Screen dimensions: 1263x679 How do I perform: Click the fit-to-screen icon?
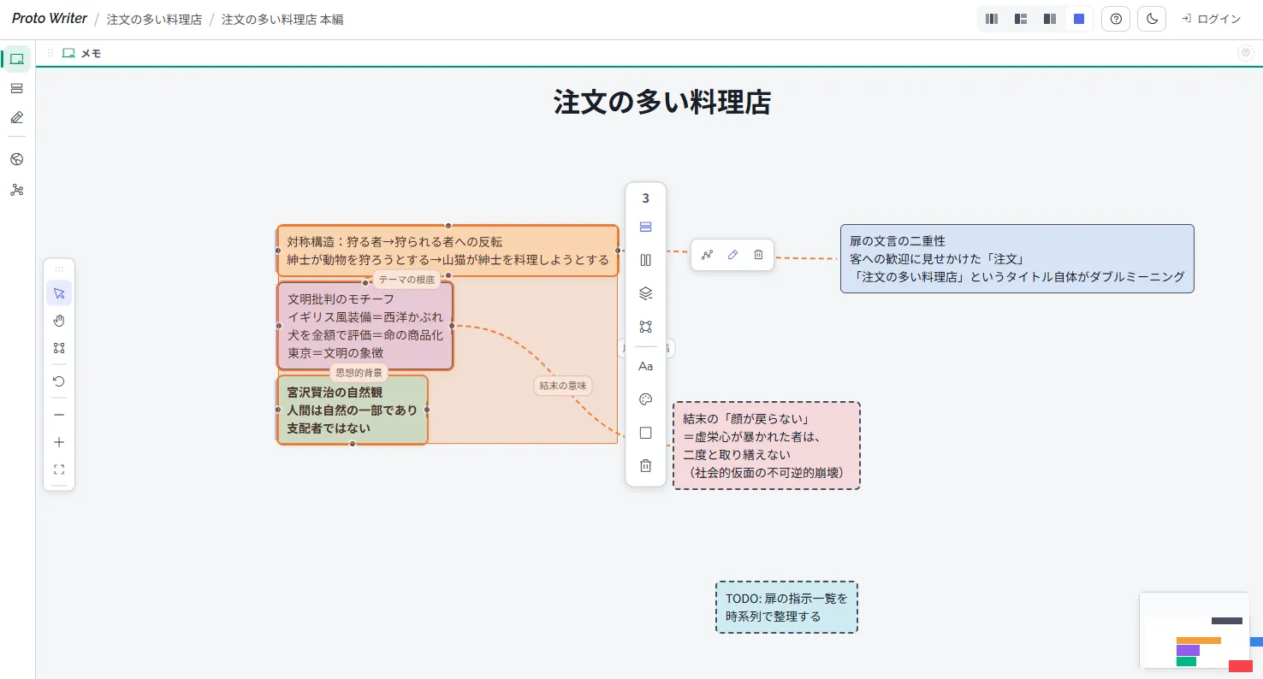[59, 469]
